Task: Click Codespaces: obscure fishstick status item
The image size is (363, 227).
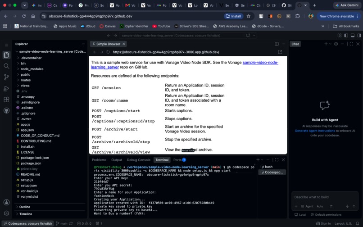Action: [x=28, y=223]
